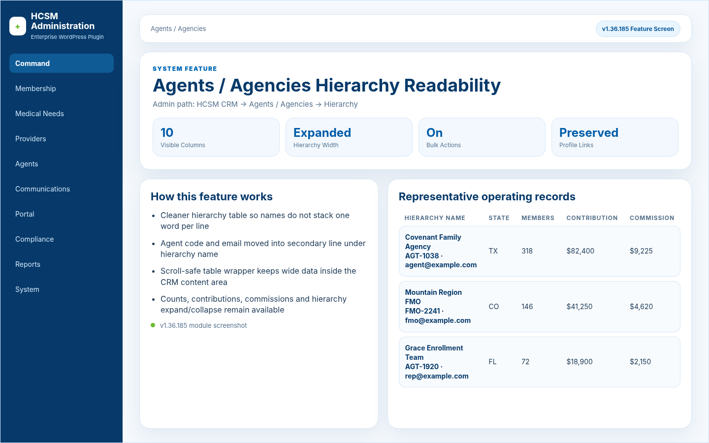Click the $2,150 commission value
The image size is (709, 443).
(x=640, y=362)
